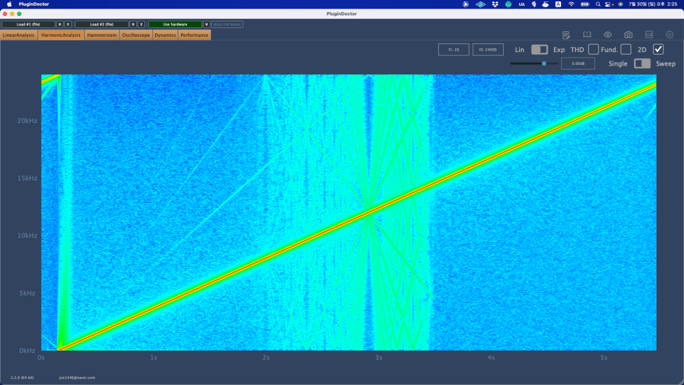Take a snapshot with the camera icon
Screen dimensions: 684x385
coord(629,35)
